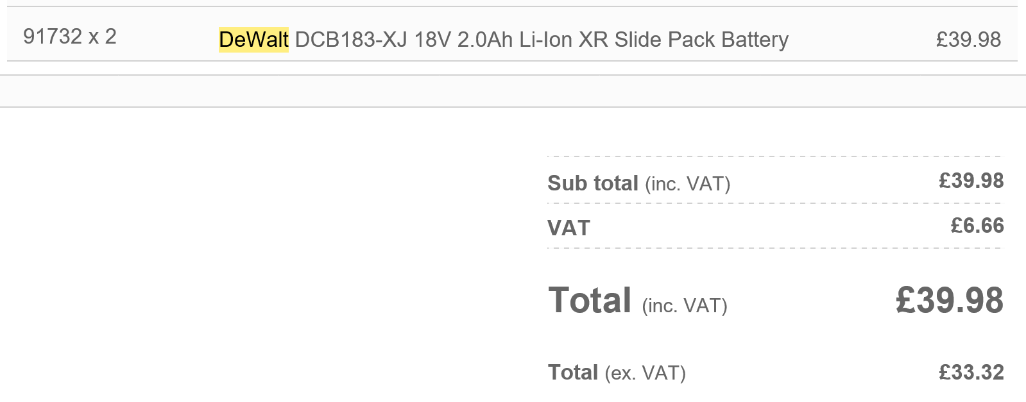The height and width of the screenshot is (402, 1026).
Task: Click the Sub total (inc. VAT) label
Action: [638, 183]
